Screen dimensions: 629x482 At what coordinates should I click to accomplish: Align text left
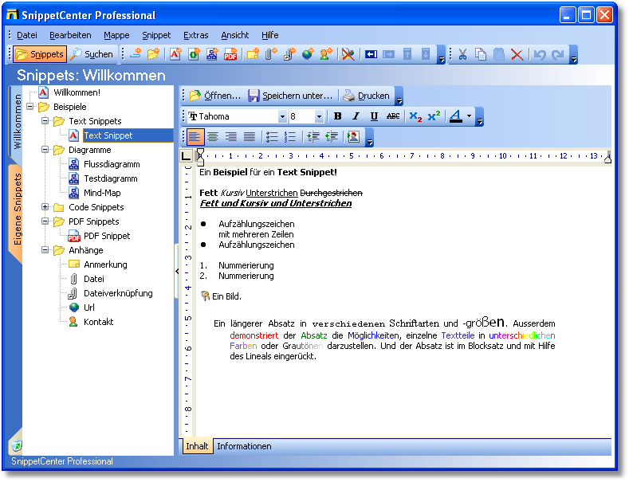(195, 137)
